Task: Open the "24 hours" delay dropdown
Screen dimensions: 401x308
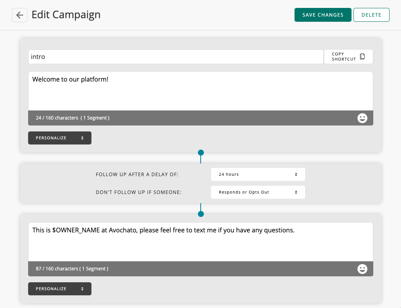Action: (x=258, y=174)
